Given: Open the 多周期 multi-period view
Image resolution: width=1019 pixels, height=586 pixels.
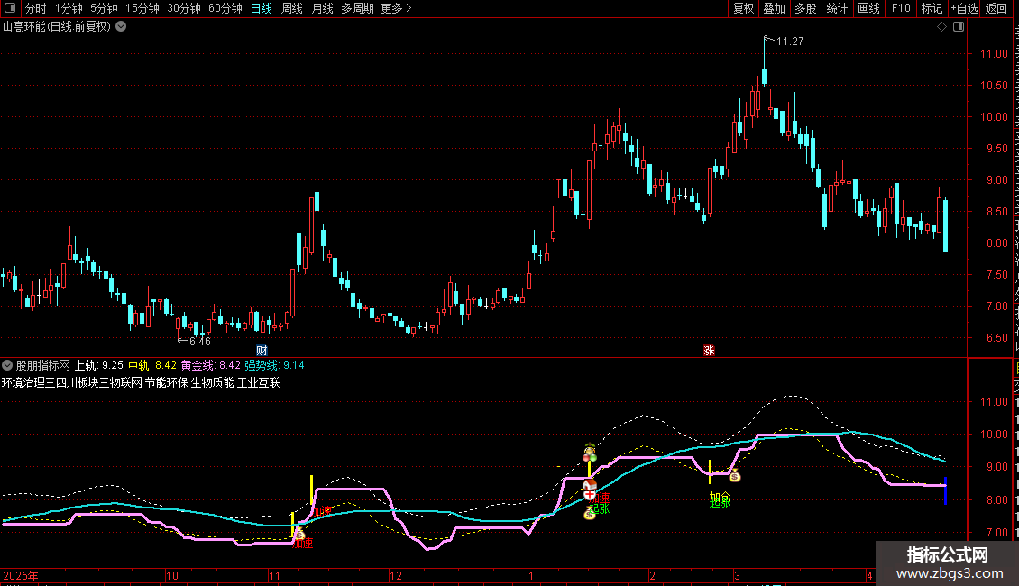Looking at the screenshot, I should click(357, 8).
